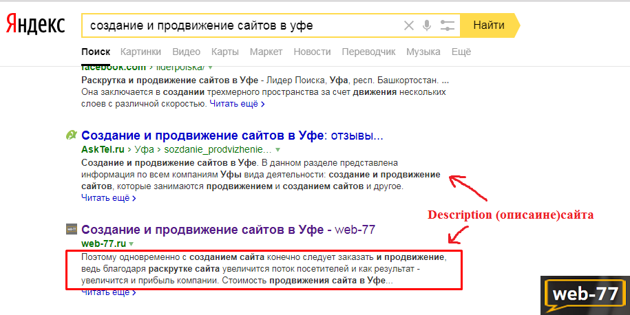This screenshot has width=630, height=315.
Task: Click snippet text 'Поэтому одновременно с созданием сайта'
Action: click(x=173, y=257)
